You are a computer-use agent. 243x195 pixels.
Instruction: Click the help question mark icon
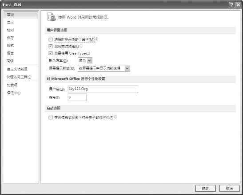pyautogui.click(x=231, y=5)
